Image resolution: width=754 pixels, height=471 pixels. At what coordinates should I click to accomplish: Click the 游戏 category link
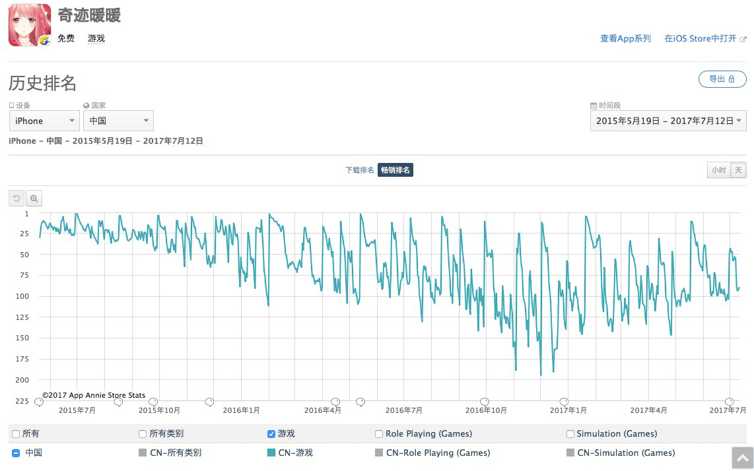(x=96, y=38)
